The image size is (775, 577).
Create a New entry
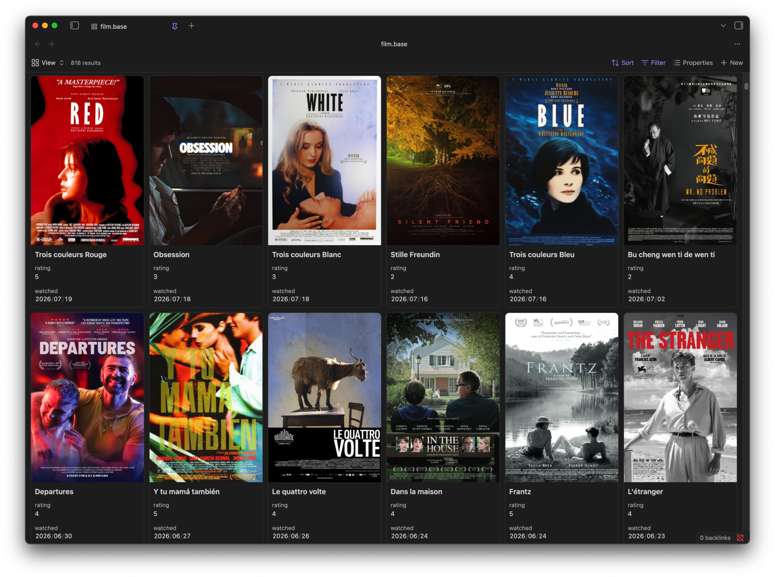coord(732,63)
